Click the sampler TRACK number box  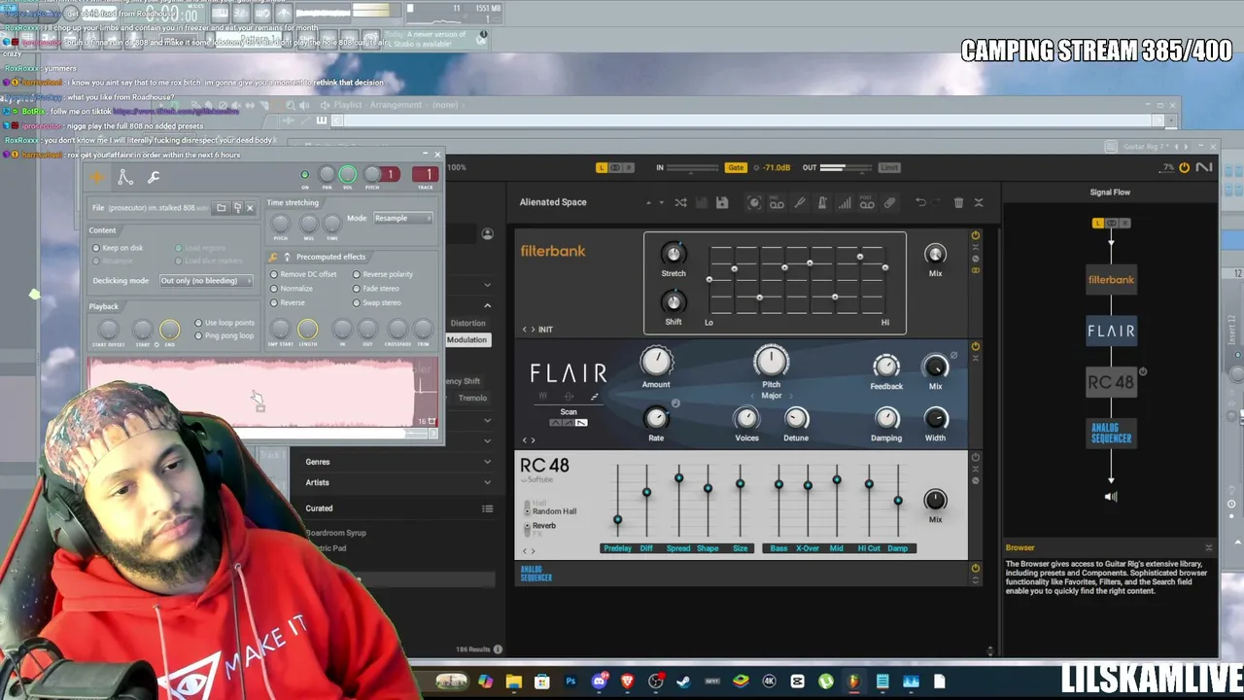pos(426,175)
